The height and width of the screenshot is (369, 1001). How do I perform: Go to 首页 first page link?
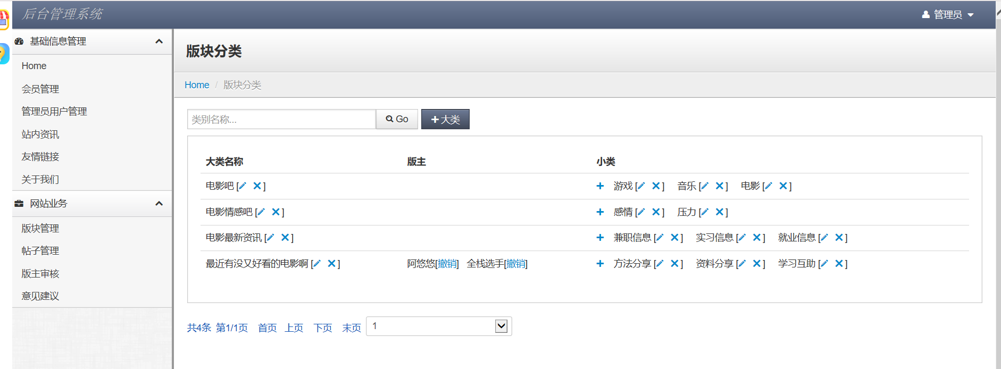coord(267,328)
